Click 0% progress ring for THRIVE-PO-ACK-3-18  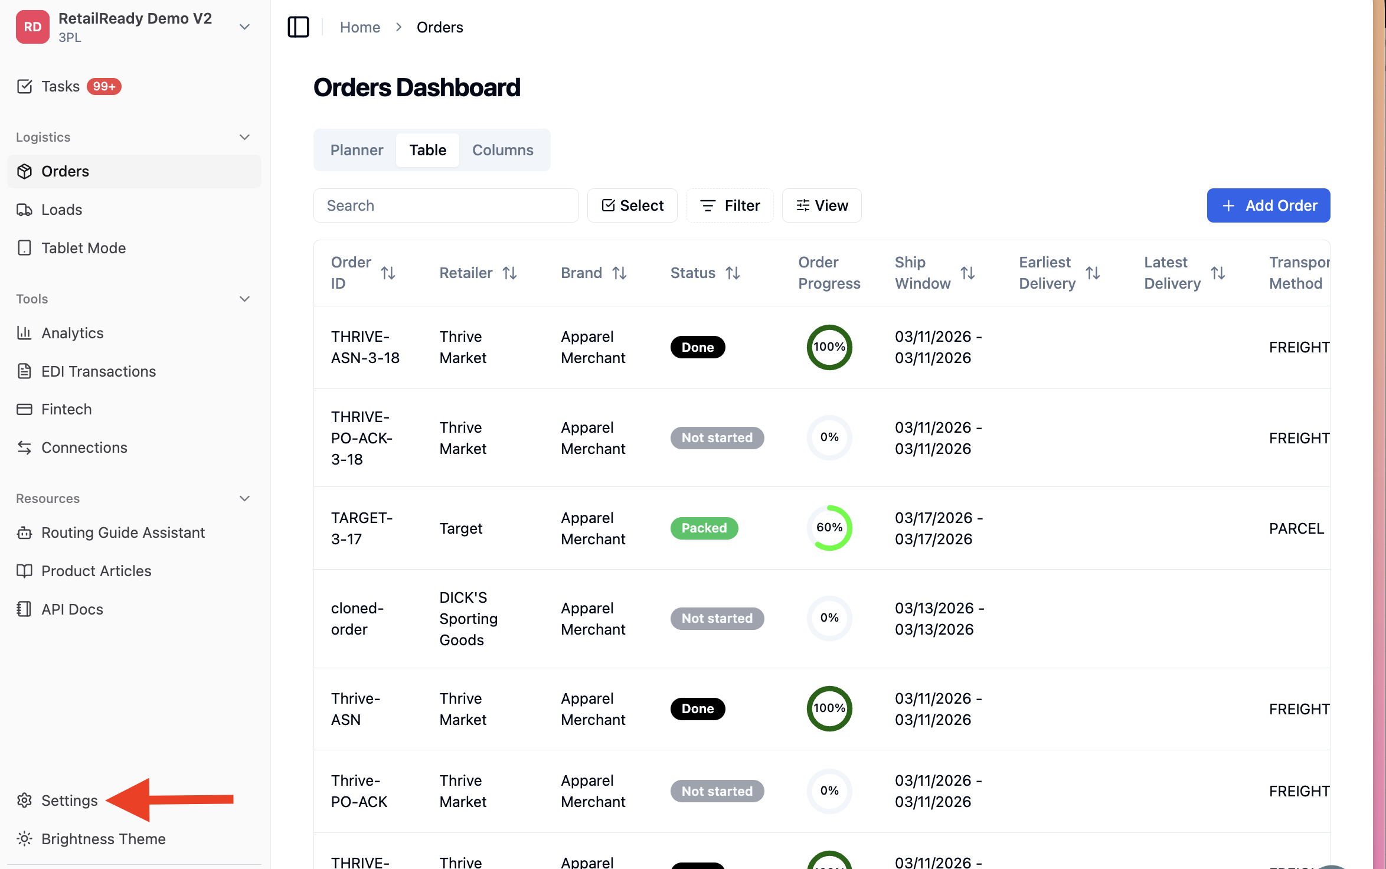click(x=829, y=437)
